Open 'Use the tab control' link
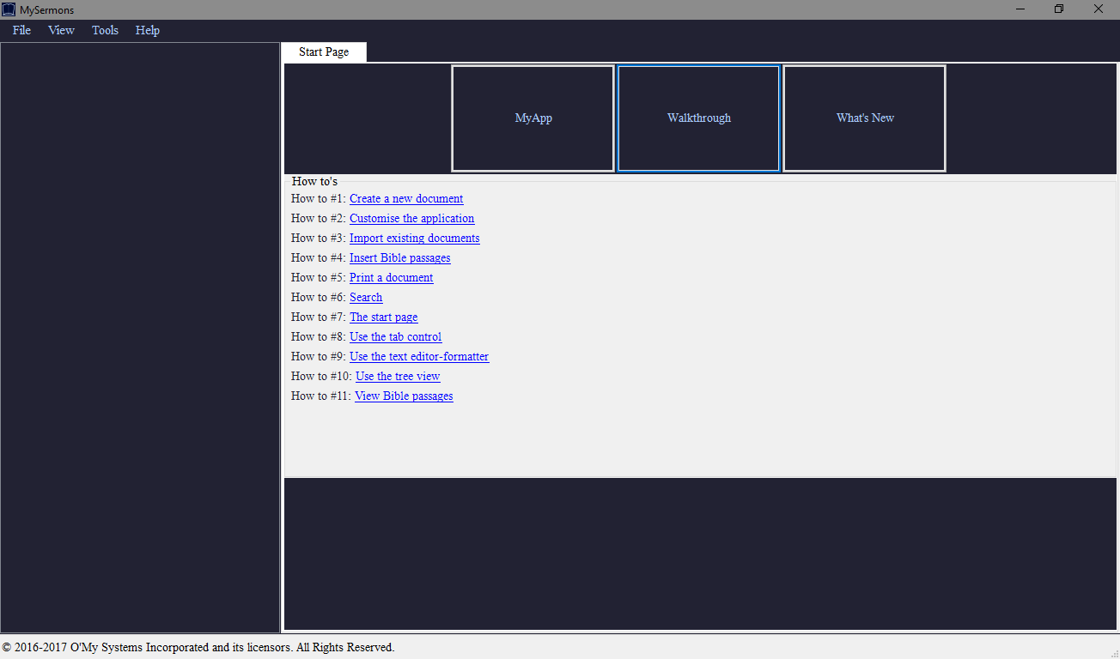Screen dimensions: 1120x659 [395, 337]
